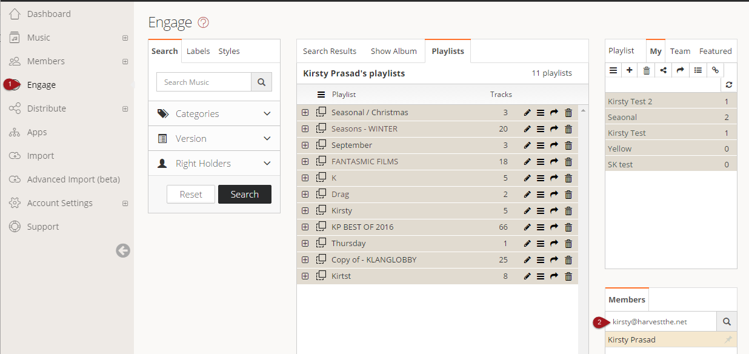The width and height of the screenshot is (749, 354).
Task: Click the black Search button
Action: [245, 194]
